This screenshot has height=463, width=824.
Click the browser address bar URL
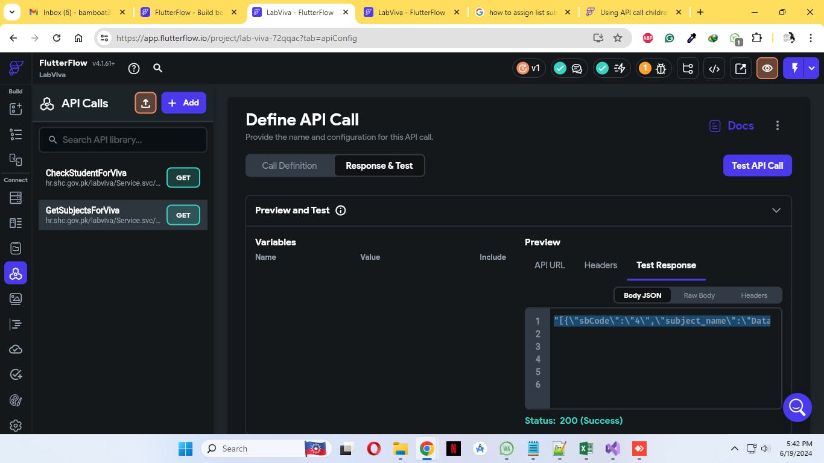tap(236, 38)
